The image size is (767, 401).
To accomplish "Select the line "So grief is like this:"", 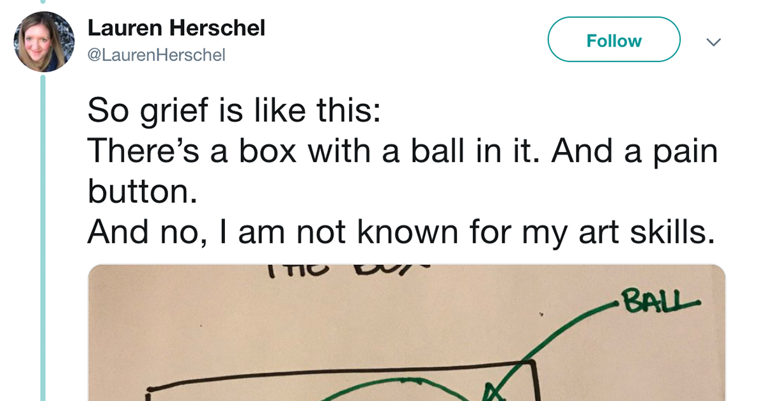I will click(234, 110).
